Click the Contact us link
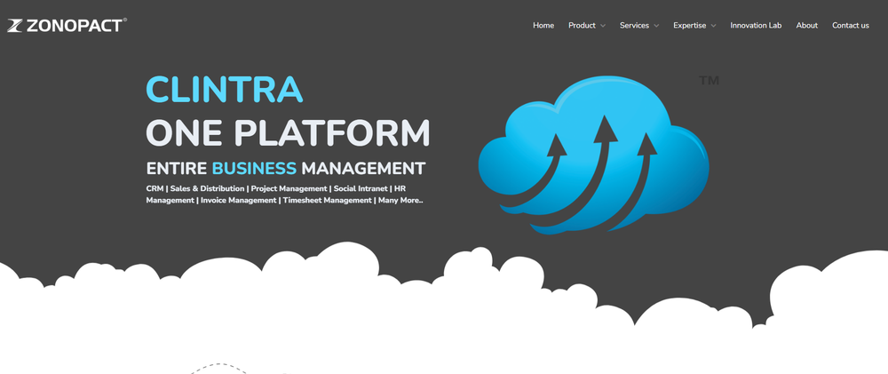 [850, 26]
